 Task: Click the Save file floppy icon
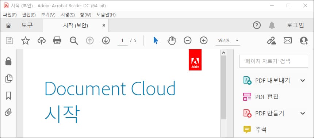tap(9, 41)
